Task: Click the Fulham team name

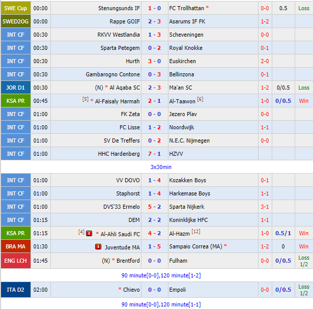Action: [x=178, y=261]
